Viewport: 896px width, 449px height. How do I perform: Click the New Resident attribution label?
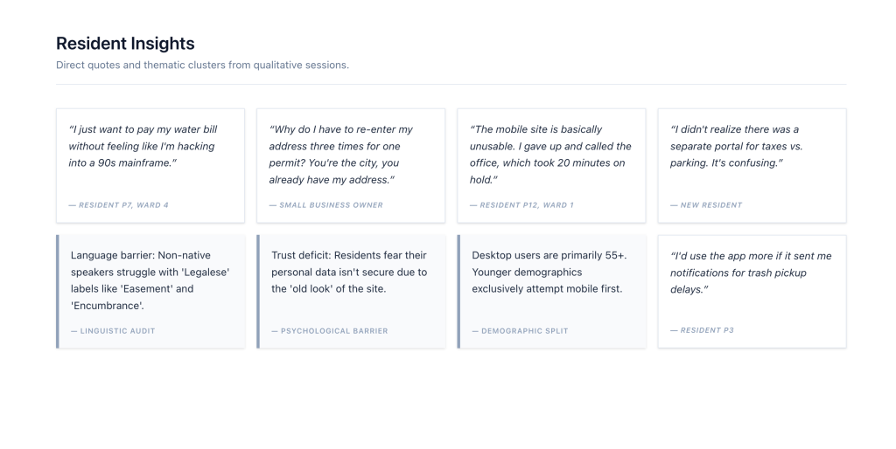[x=706, y=205]
